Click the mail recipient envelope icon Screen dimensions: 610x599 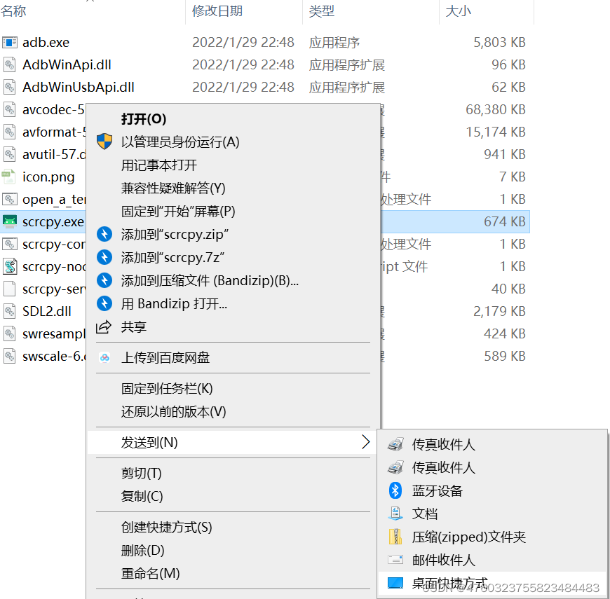click(395, 560)
